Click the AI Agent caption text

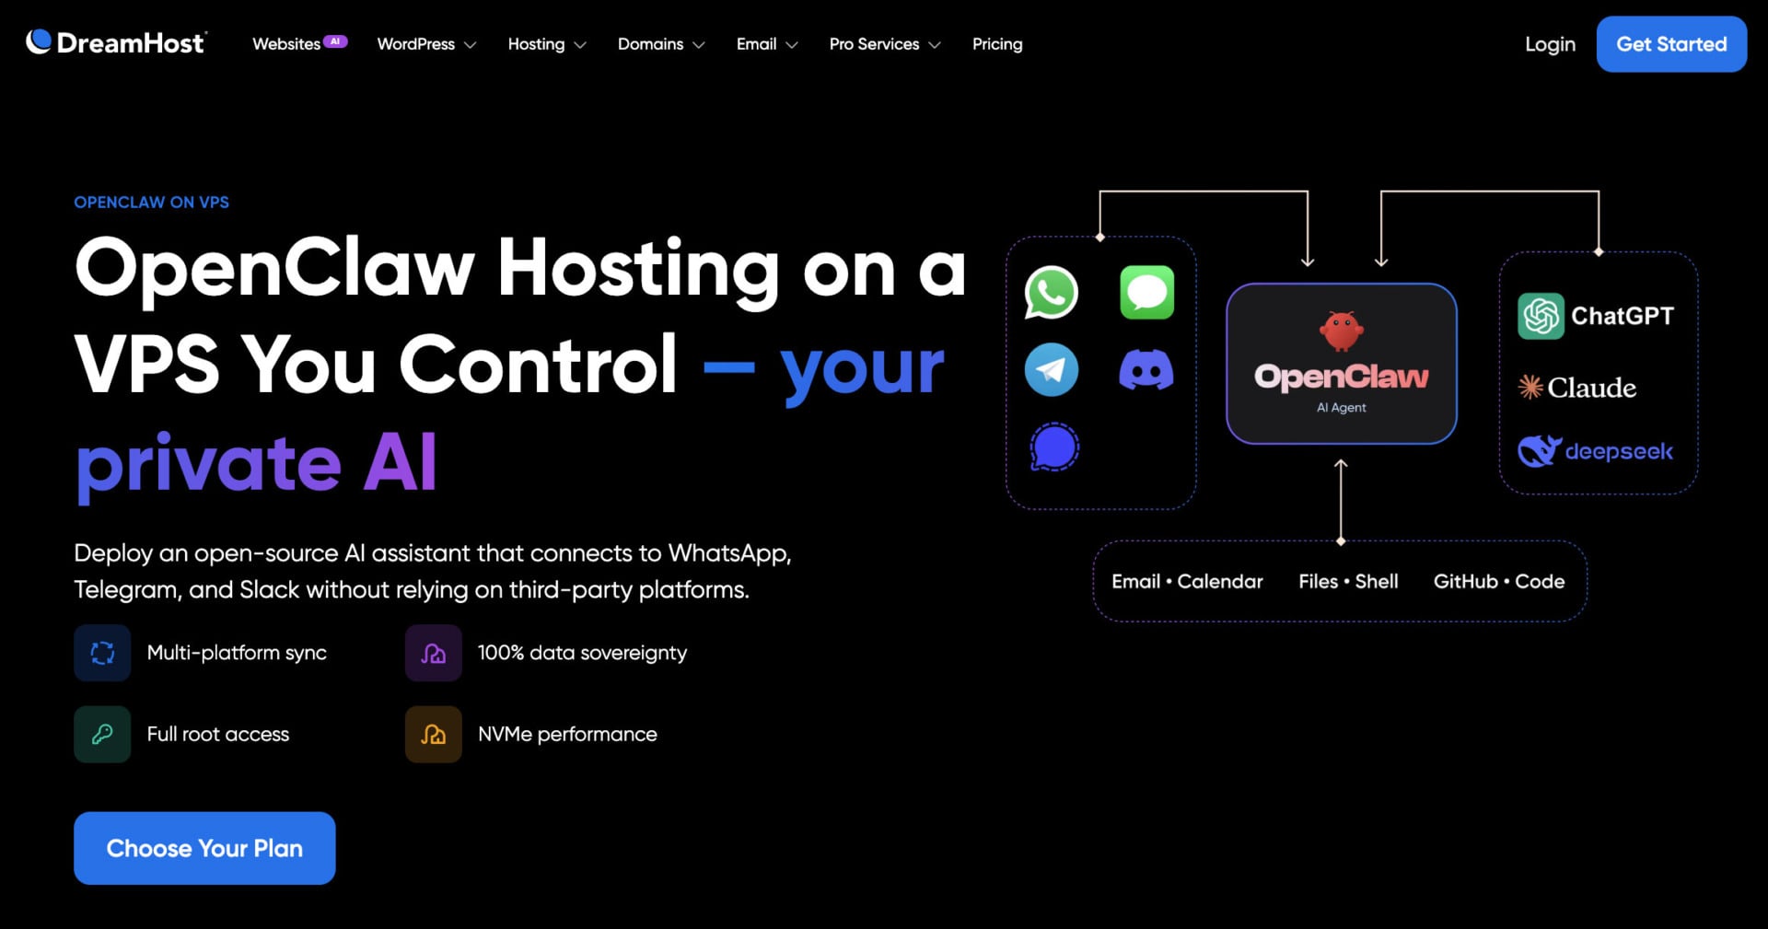[x=1342, y=407]
